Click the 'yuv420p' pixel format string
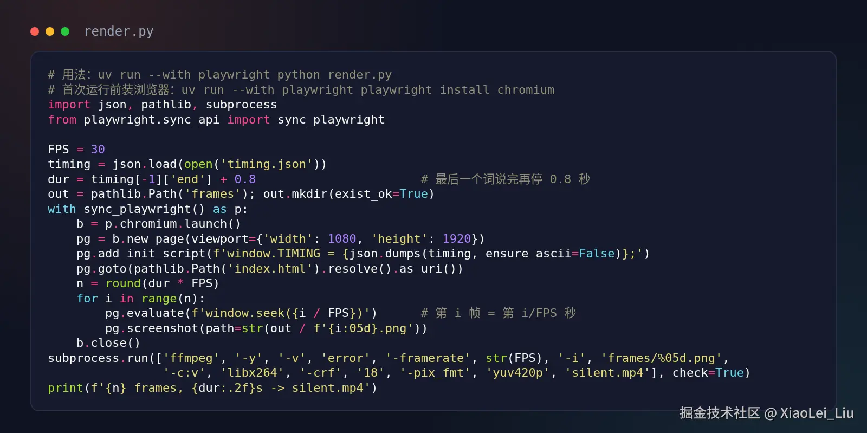The image size is (867, 433). point(517,373)
